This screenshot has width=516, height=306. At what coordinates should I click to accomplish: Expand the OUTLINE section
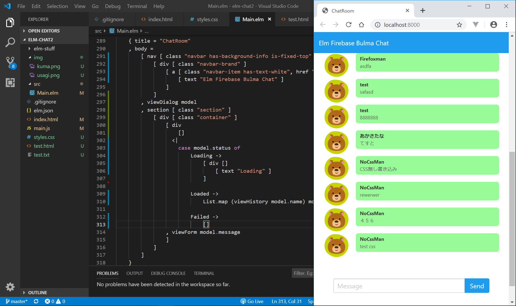click(x=54, y=293)
